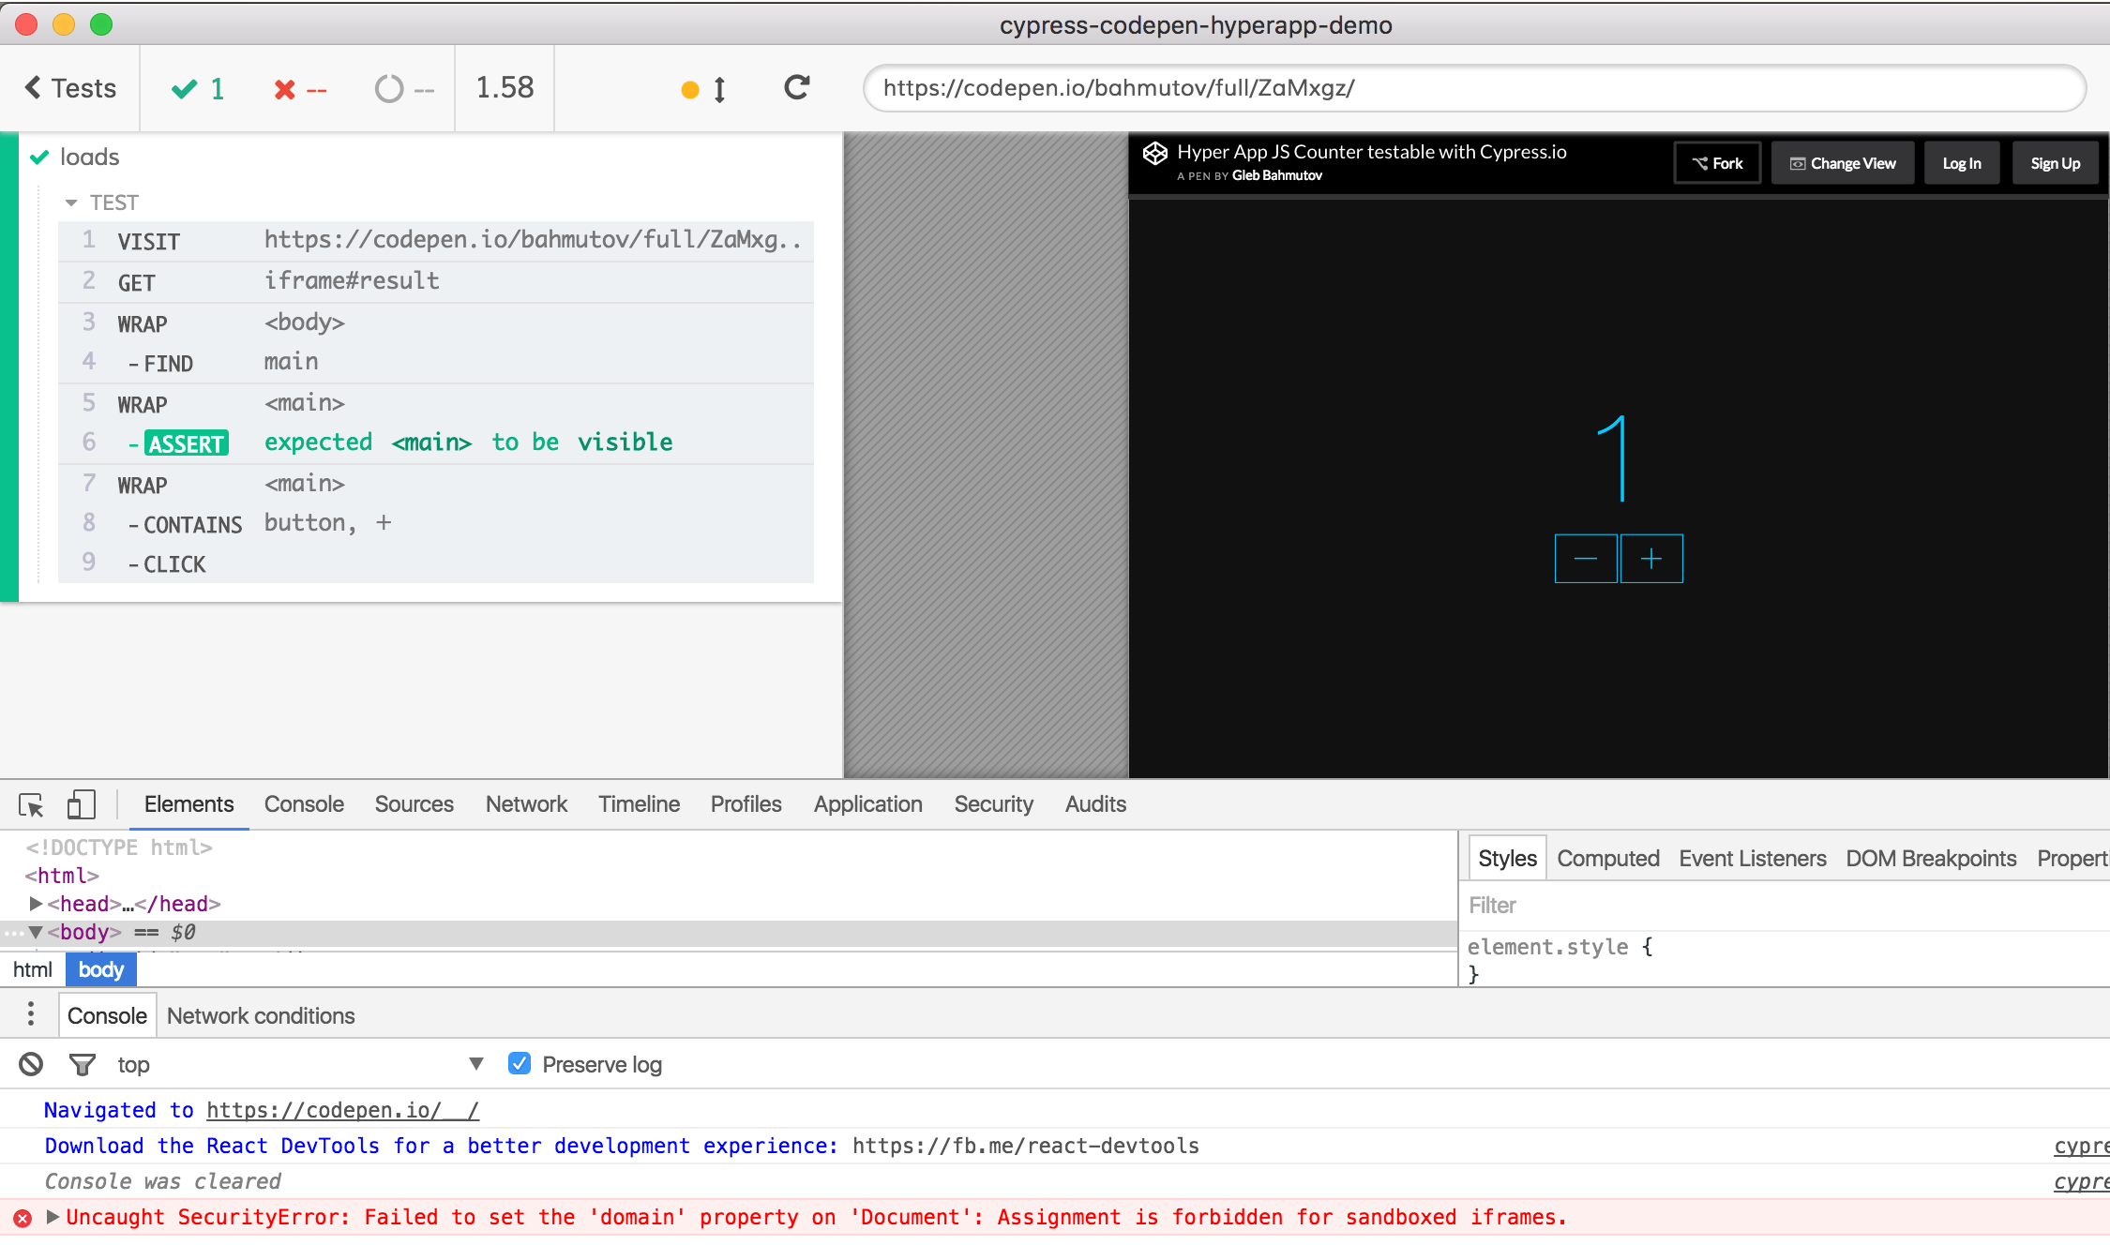Click the Fork button

[x=1717, y=163]
